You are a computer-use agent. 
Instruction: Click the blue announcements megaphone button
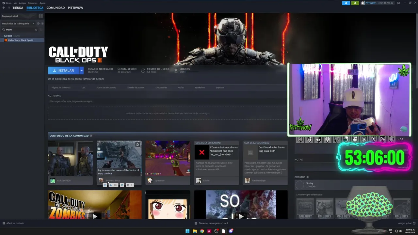click(x=346, y=3)
